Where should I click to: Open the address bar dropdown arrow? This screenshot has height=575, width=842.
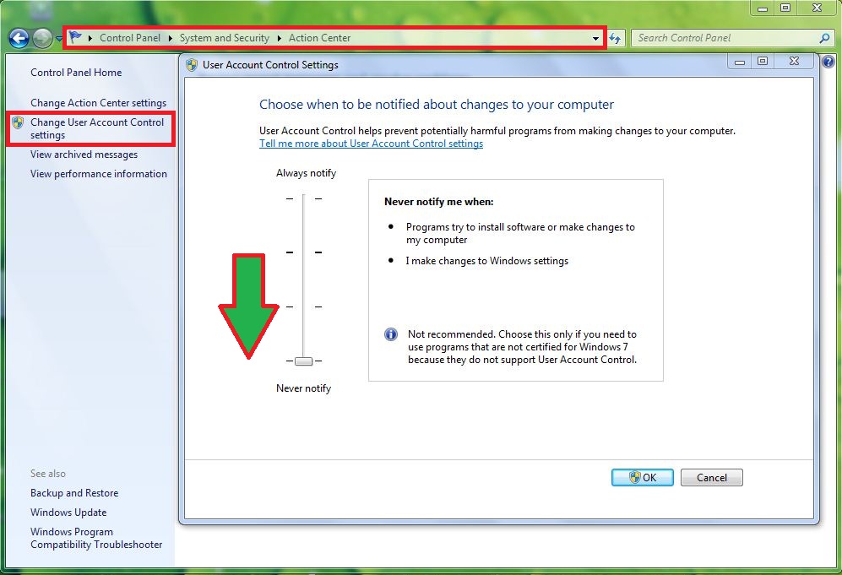(x=595, y=38)
